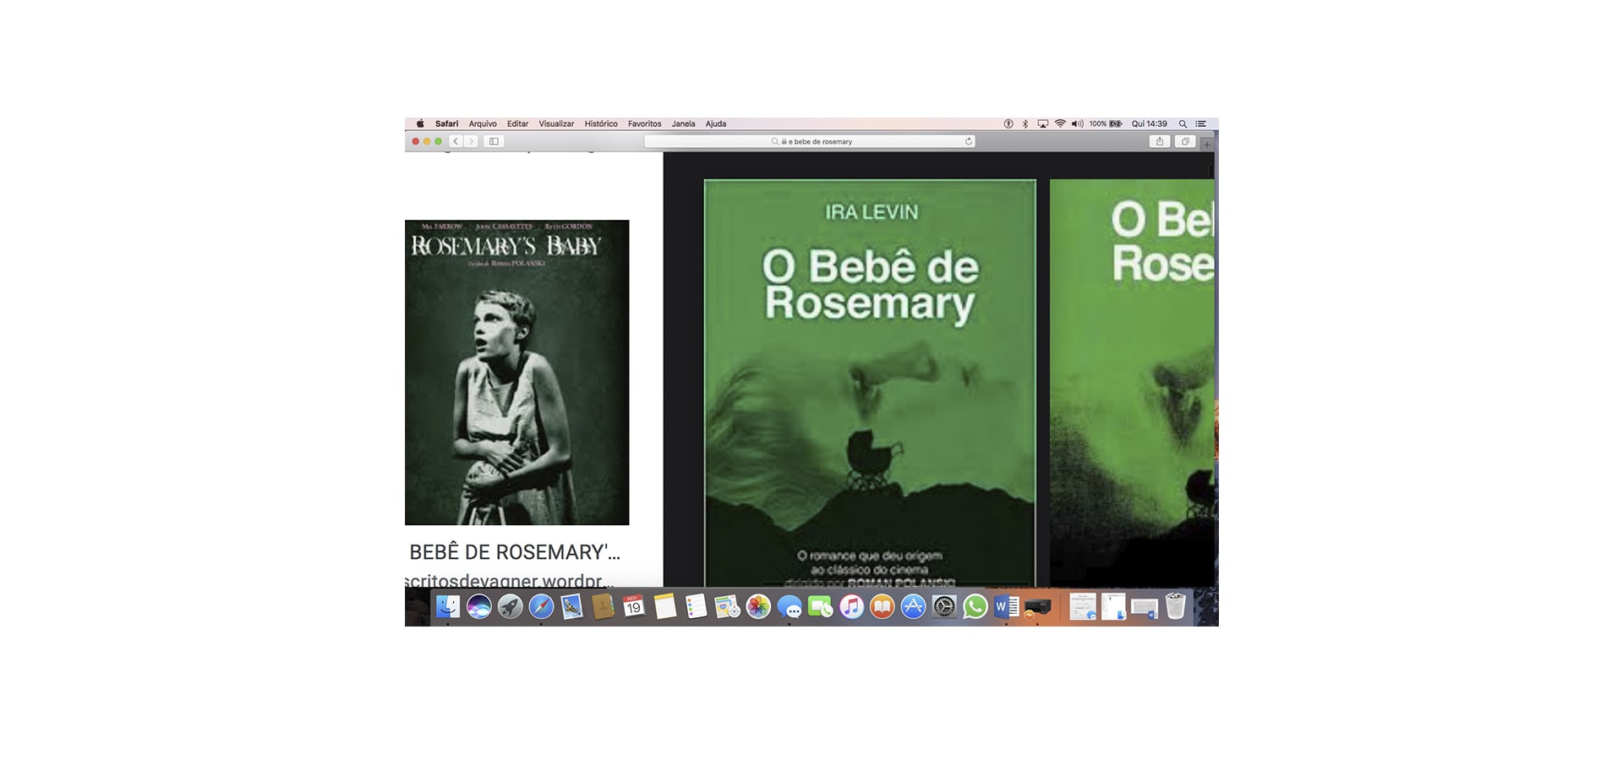Click the Accessibility status icon in menu bar
This screenshot has width=1623, height=761.
1008,123
